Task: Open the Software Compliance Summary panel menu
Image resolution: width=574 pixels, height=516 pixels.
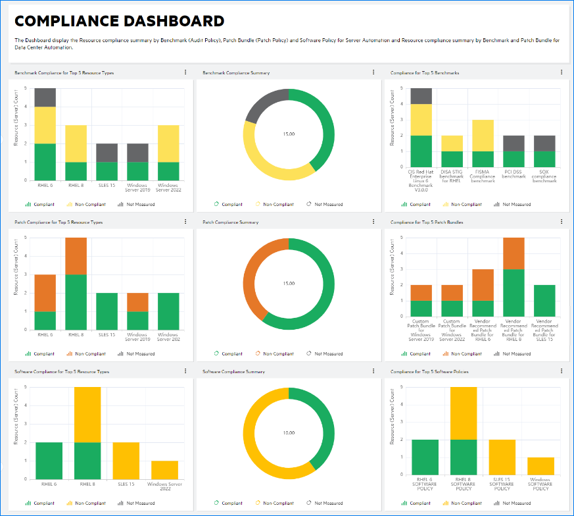Action: [372, 371]
